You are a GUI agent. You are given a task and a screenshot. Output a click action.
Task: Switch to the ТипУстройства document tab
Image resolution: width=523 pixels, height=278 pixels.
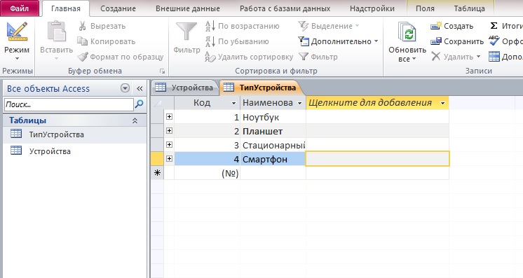point(261,88)
